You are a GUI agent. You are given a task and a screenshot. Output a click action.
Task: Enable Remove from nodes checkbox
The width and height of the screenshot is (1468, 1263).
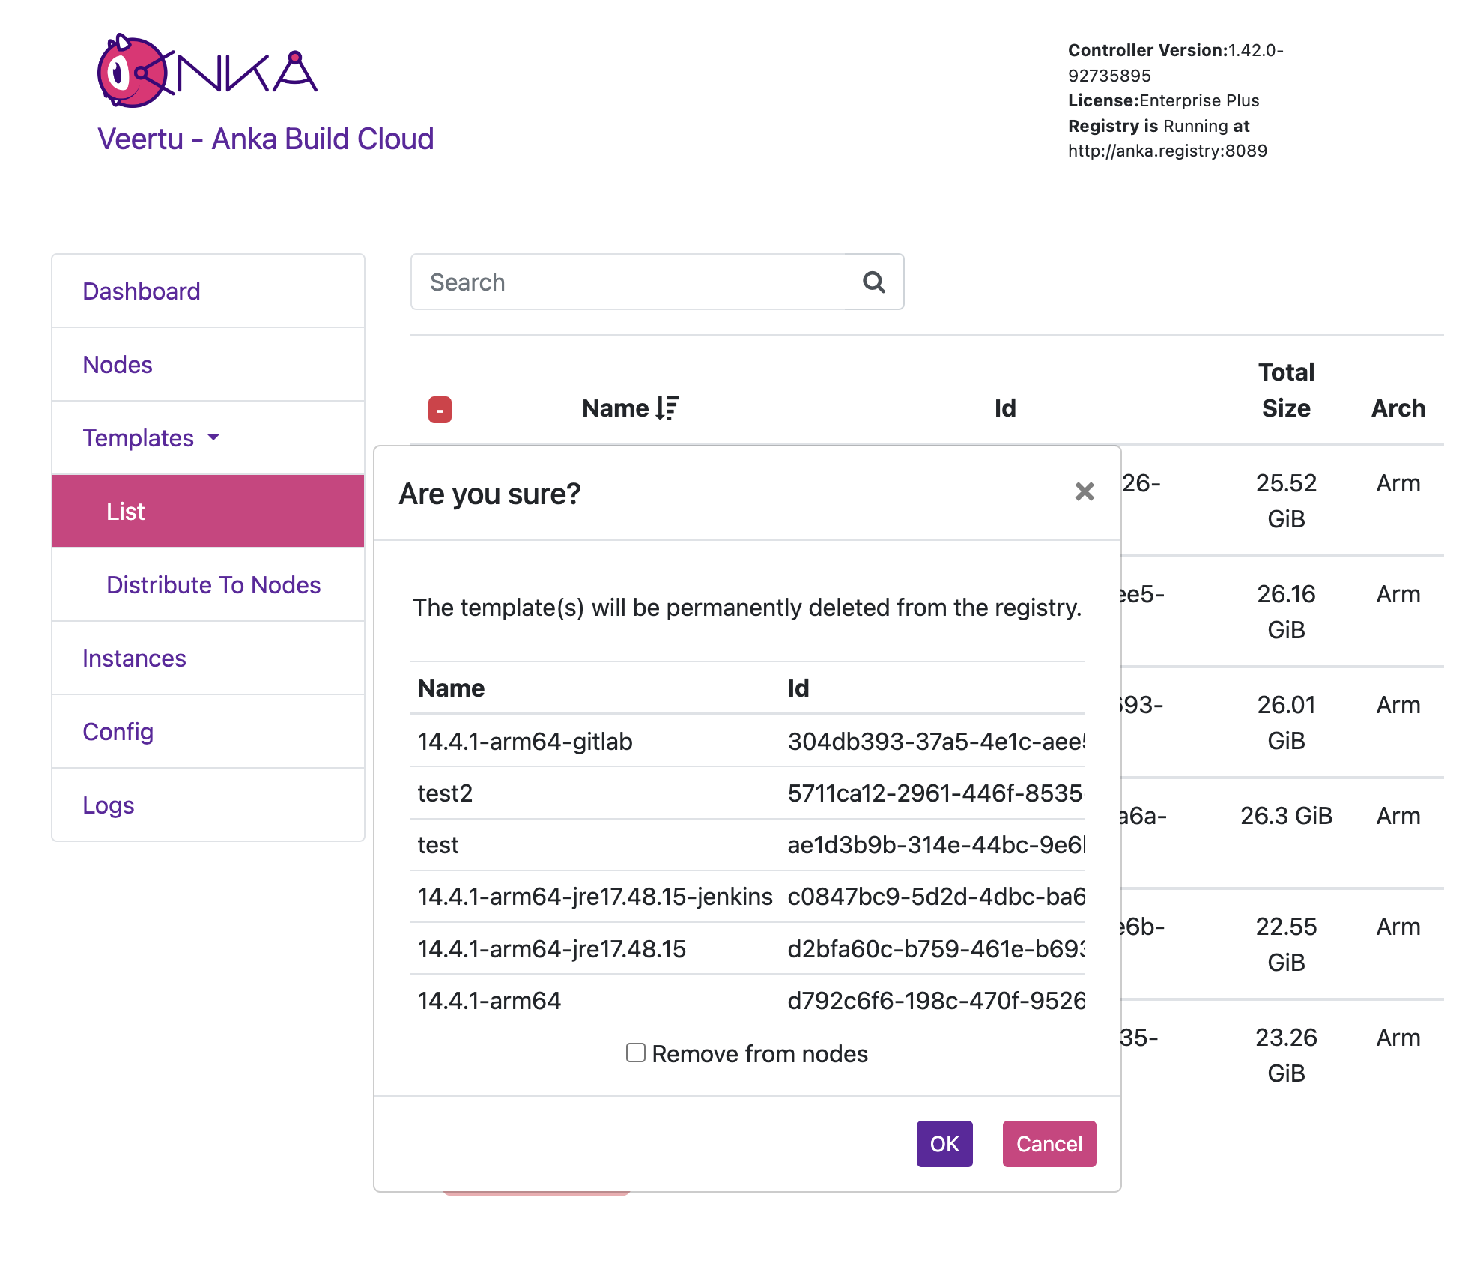(636, 1052)
